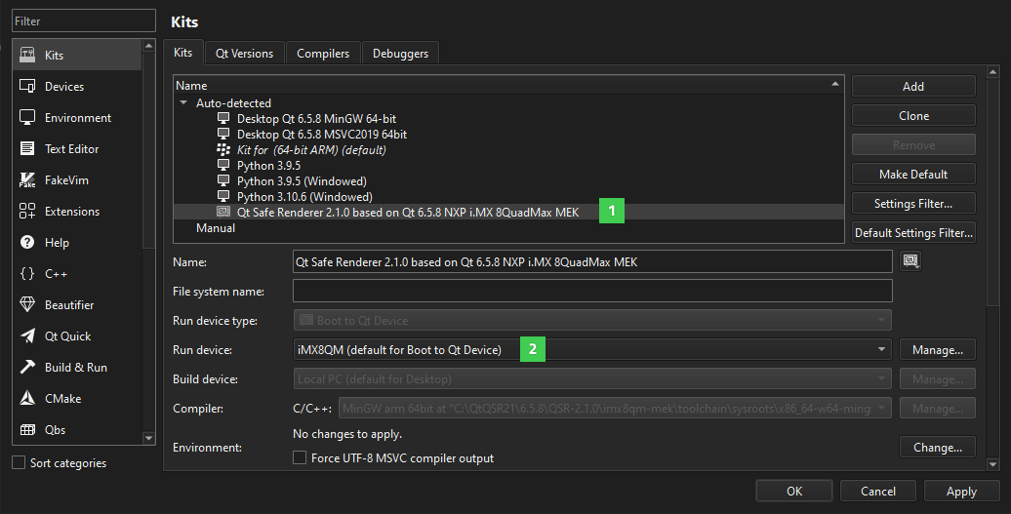Select Desktop Qt 6.5.8 MinGW 64-bit kit
The height and width of the screenshot is (514, 1011).
tap(316, 118)
